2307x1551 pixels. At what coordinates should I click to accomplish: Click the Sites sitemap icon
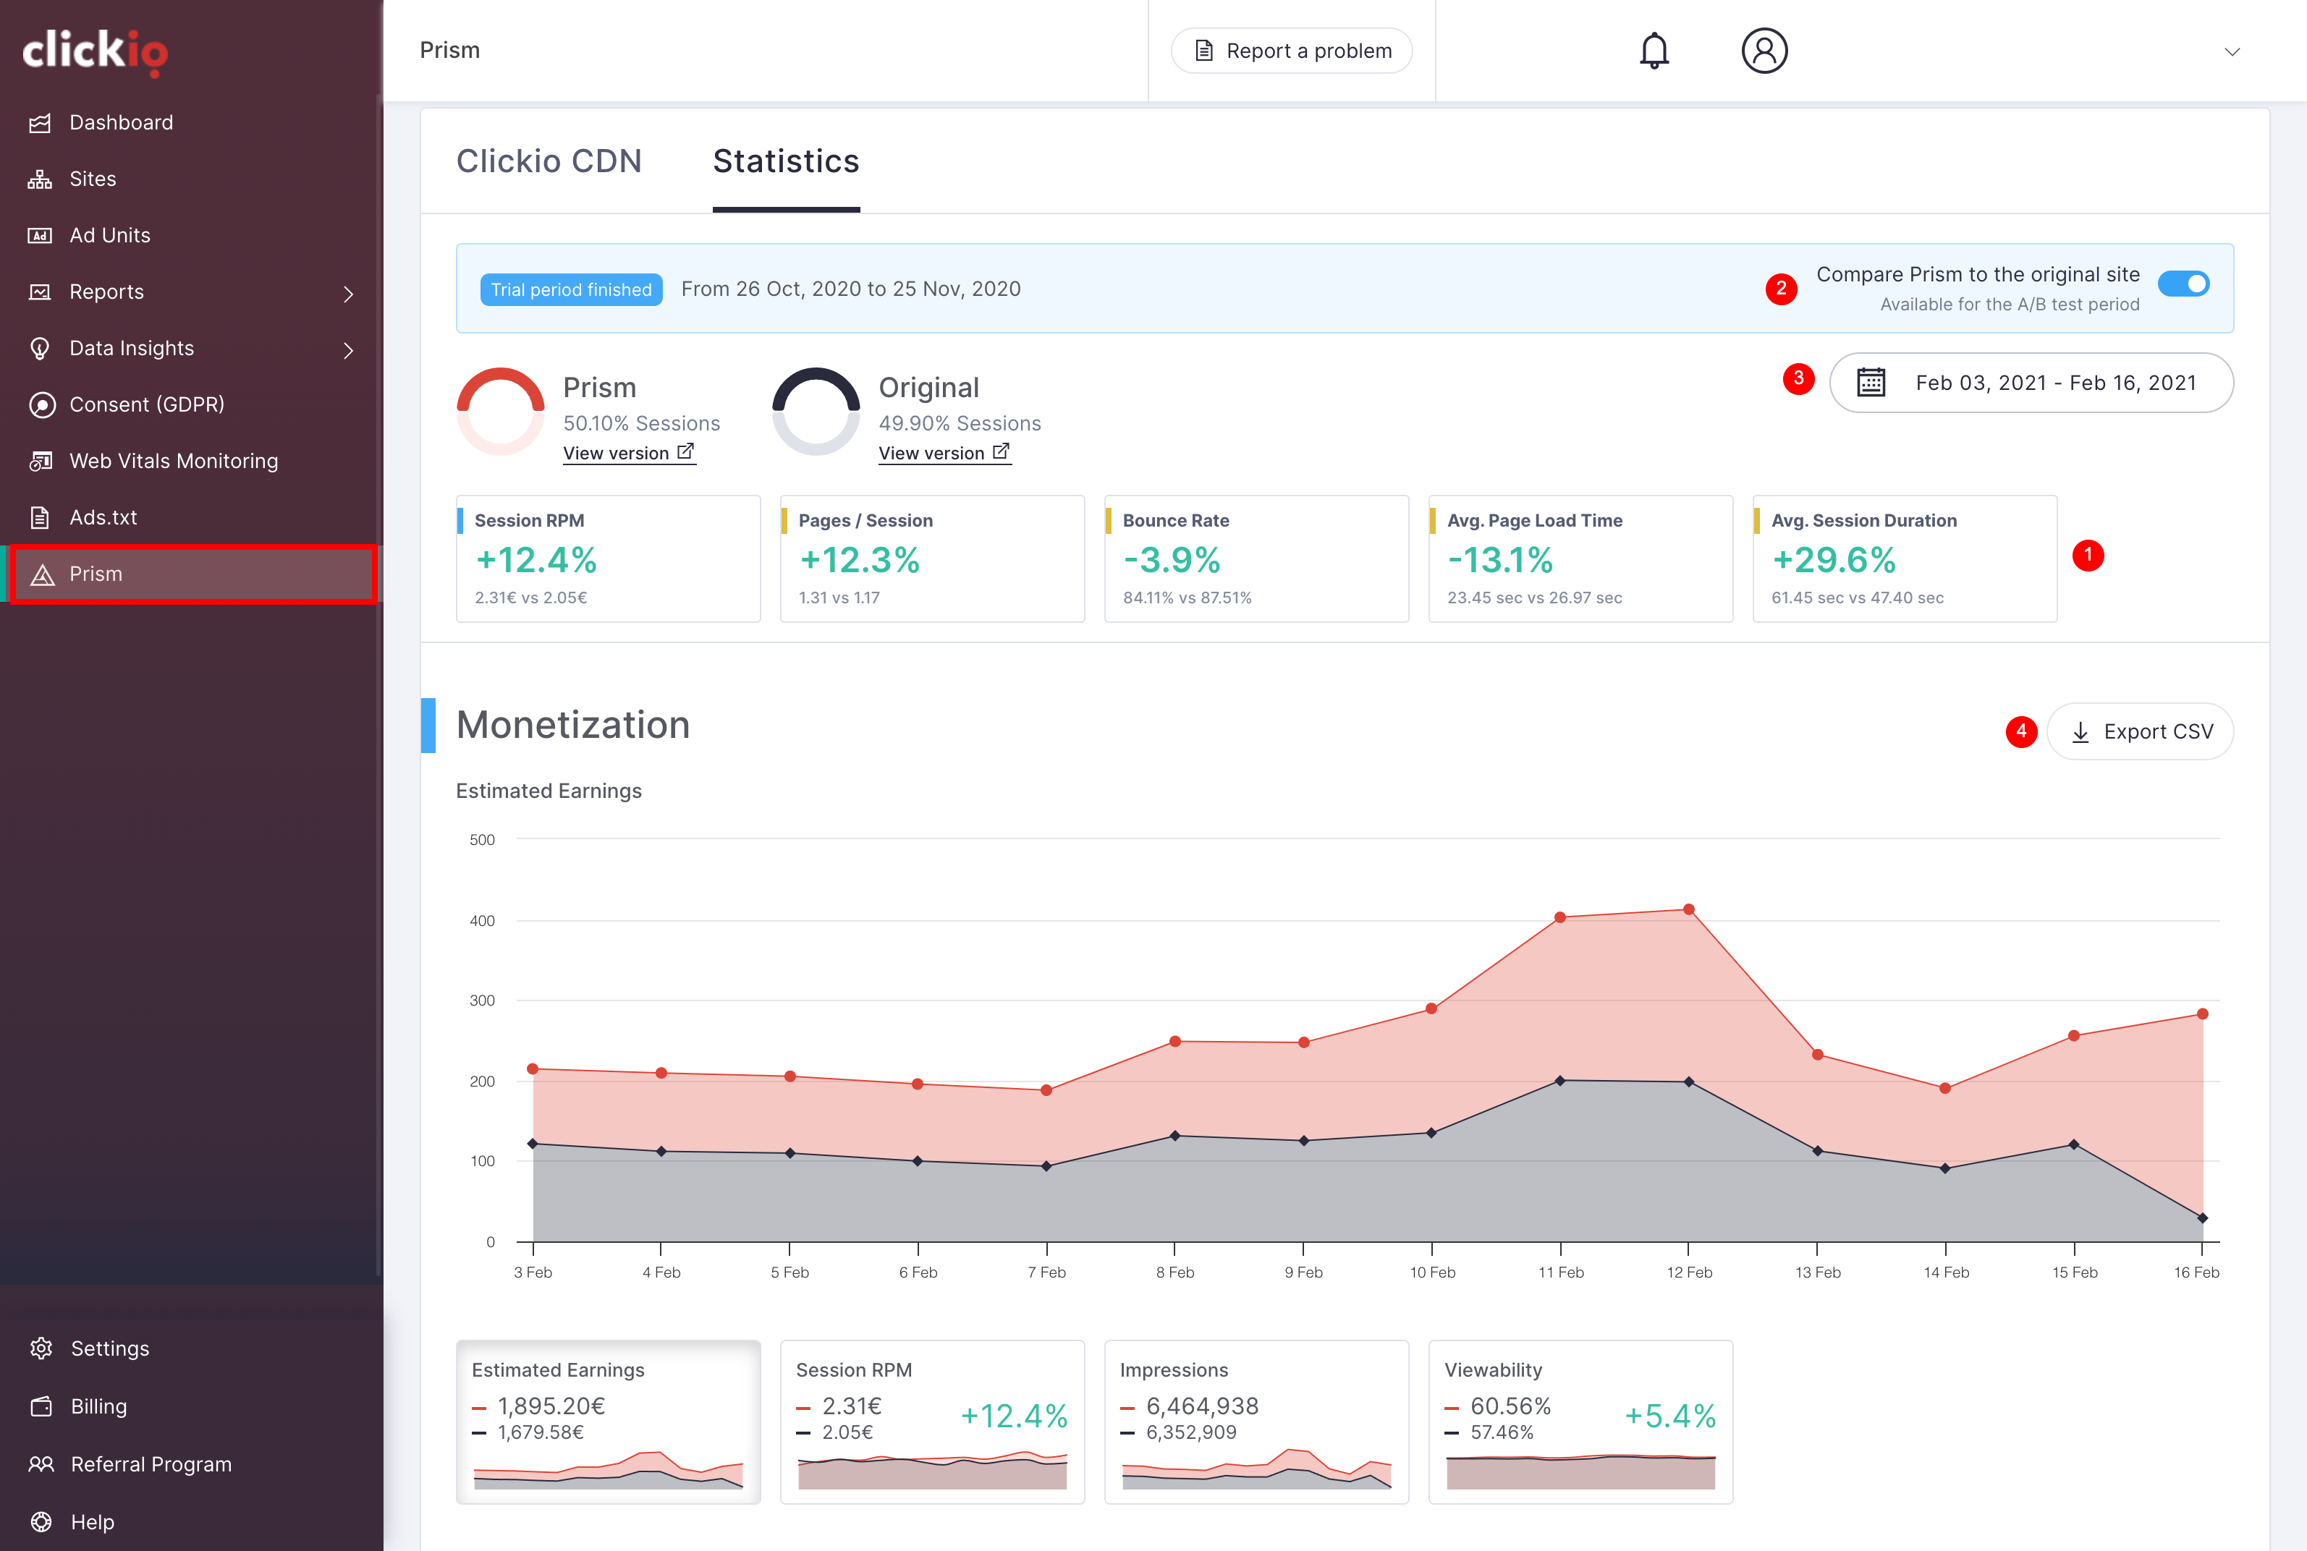[41, 179]
